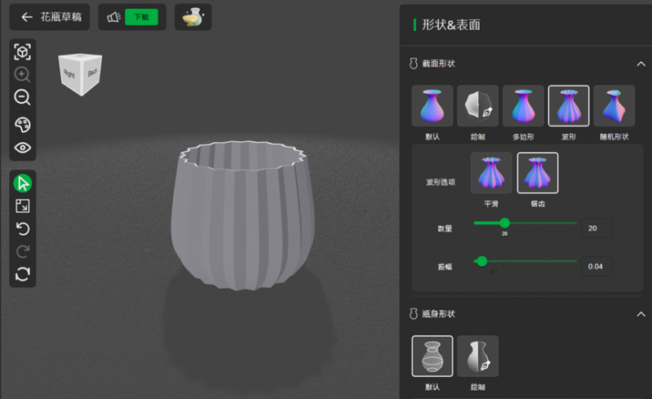Select the 平滑 smooth wave option
652x399 pixels.
pos(491,172)
